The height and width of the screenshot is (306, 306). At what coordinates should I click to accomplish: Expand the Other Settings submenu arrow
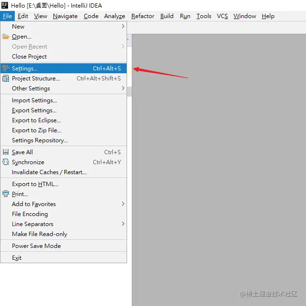click(x=123, y=88)
